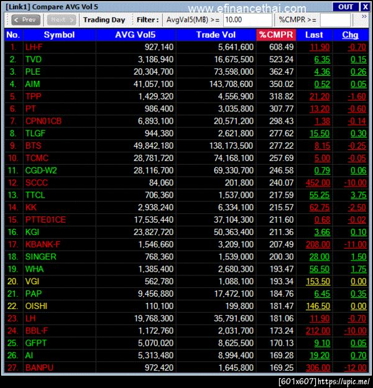Image resolution: width=373 pixels, height=388 pixels.
Task: Select symbol CGD-W2
Action: click(x=41, y=170)
